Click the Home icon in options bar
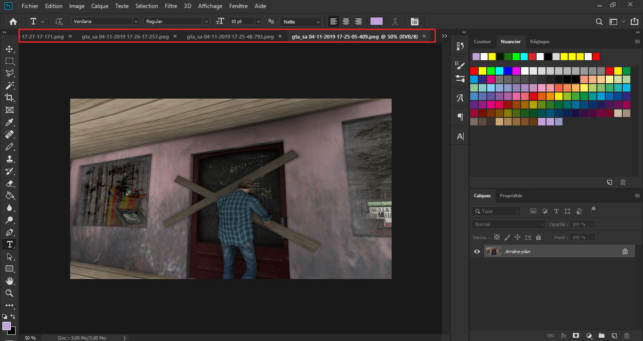 (13, 22)
